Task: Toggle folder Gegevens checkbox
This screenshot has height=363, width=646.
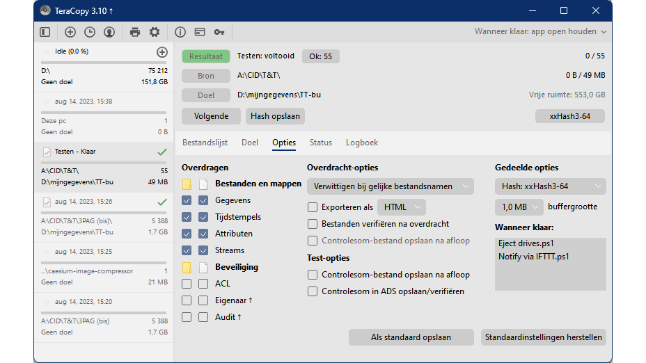Action: point(187,200)
